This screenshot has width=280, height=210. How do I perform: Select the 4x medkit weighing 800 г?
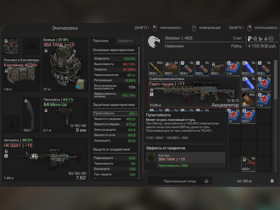(x=248, y=116)
